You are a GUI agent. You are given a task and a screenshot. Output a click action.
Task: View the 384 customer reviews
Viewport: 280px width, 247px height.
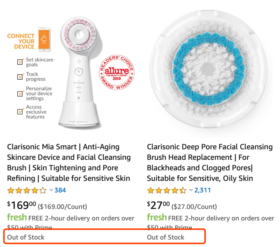tap(60, 190)
